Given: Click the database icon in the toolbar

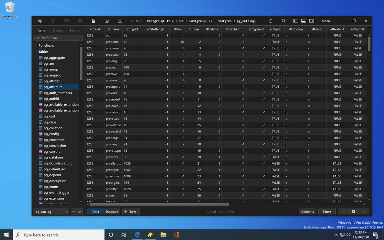Looking at the screenshot, I should pyautogui.click(x=107, y=21).
